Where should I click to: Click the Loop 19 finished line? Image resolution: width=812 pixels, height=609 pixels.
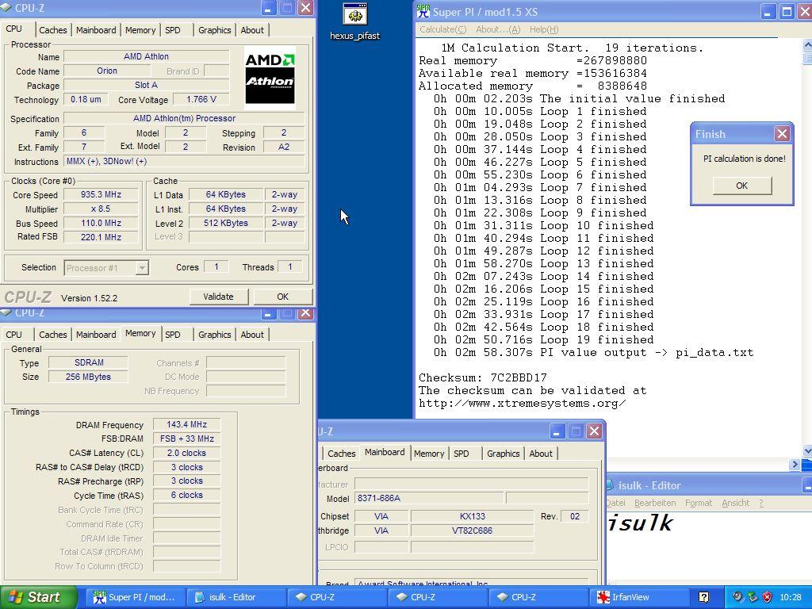point(544,339)
